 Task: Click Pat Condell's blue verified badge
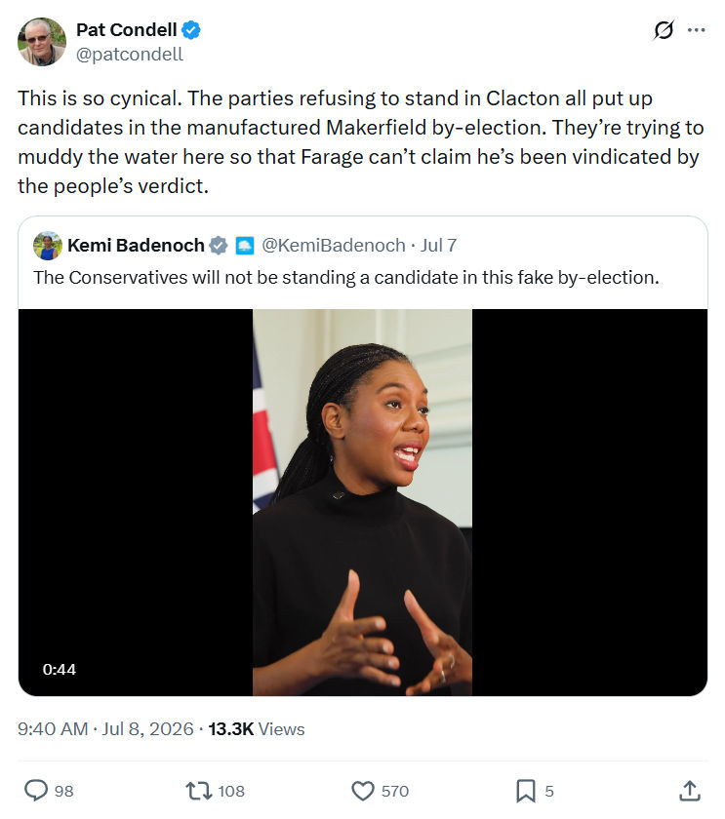pyautogui.click(x=191, y=30)
